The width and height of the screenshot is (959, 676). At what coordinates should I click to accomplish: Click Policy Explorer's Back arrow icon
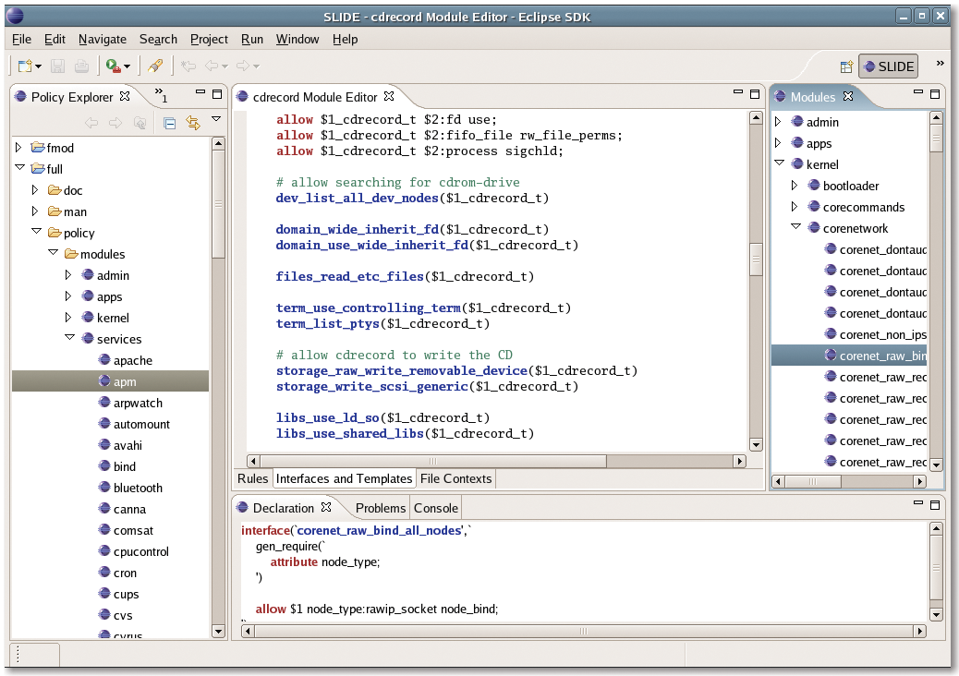coord(91,123)
